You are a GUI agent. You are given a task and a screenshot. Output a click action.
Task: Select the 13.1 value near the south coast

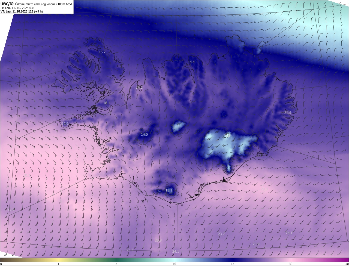(x=169, y=190)
